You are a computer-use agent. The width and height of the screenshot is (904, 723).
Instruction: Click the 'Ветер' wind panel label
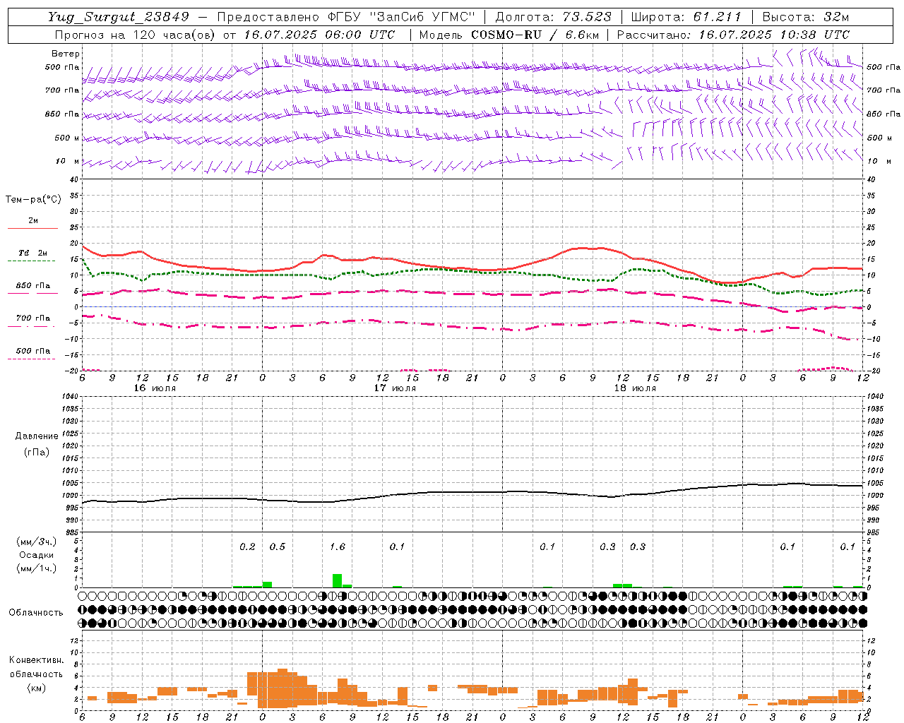click(66, 54)
